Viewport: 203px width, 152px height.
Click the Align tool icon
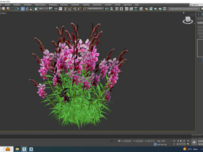[111, 9]
